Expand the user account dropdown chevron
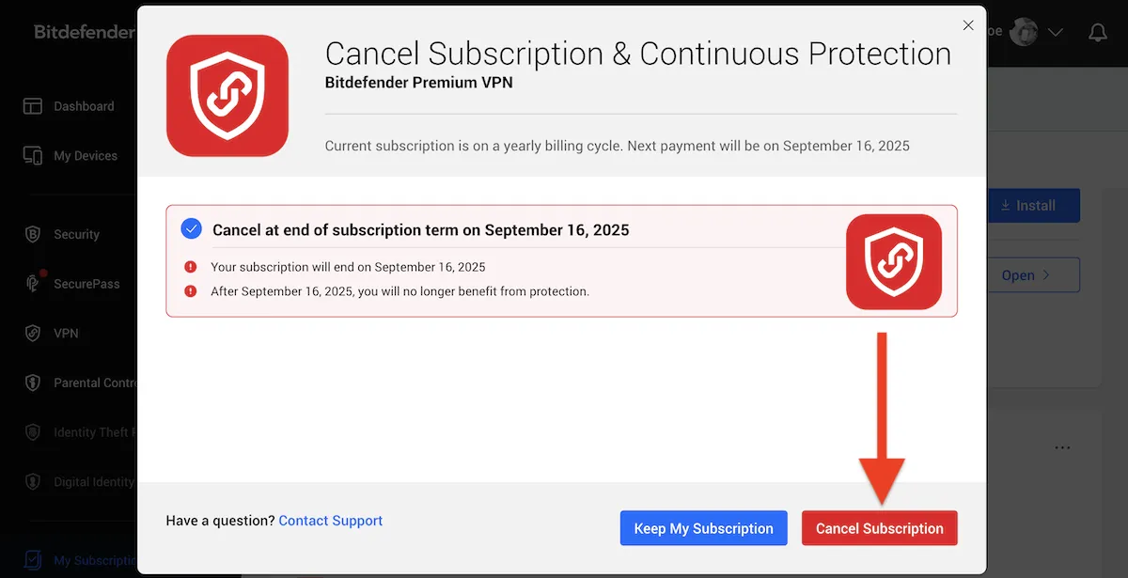 1056,33
